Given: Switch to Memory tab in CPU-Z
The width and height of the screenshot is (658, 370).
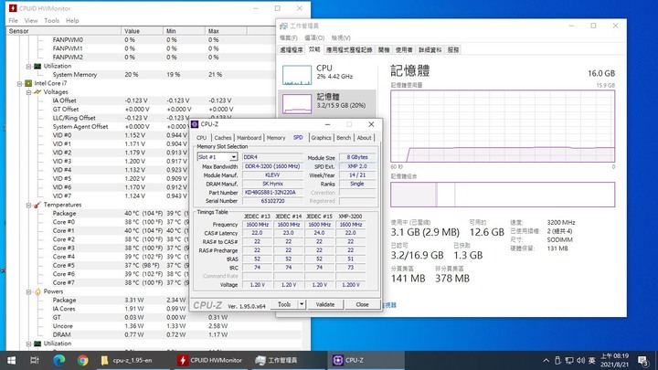Looking at the screenshot, I should tap(276, 138).
